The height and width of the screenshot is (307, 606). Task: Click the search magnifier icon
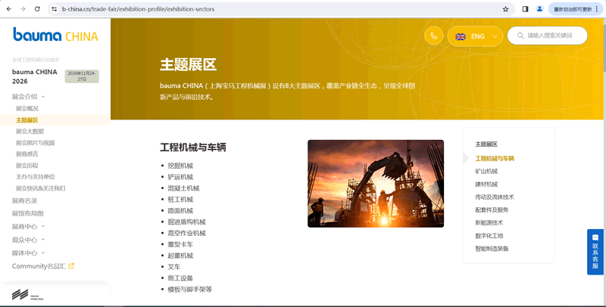[x=519, y=36]
